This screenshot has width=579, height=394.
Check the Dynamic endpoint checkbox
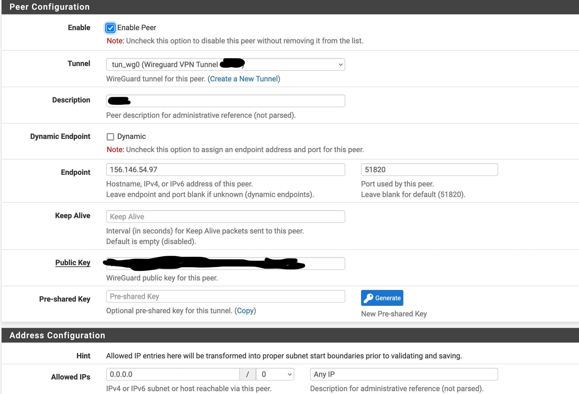click(x=110, y=137)
